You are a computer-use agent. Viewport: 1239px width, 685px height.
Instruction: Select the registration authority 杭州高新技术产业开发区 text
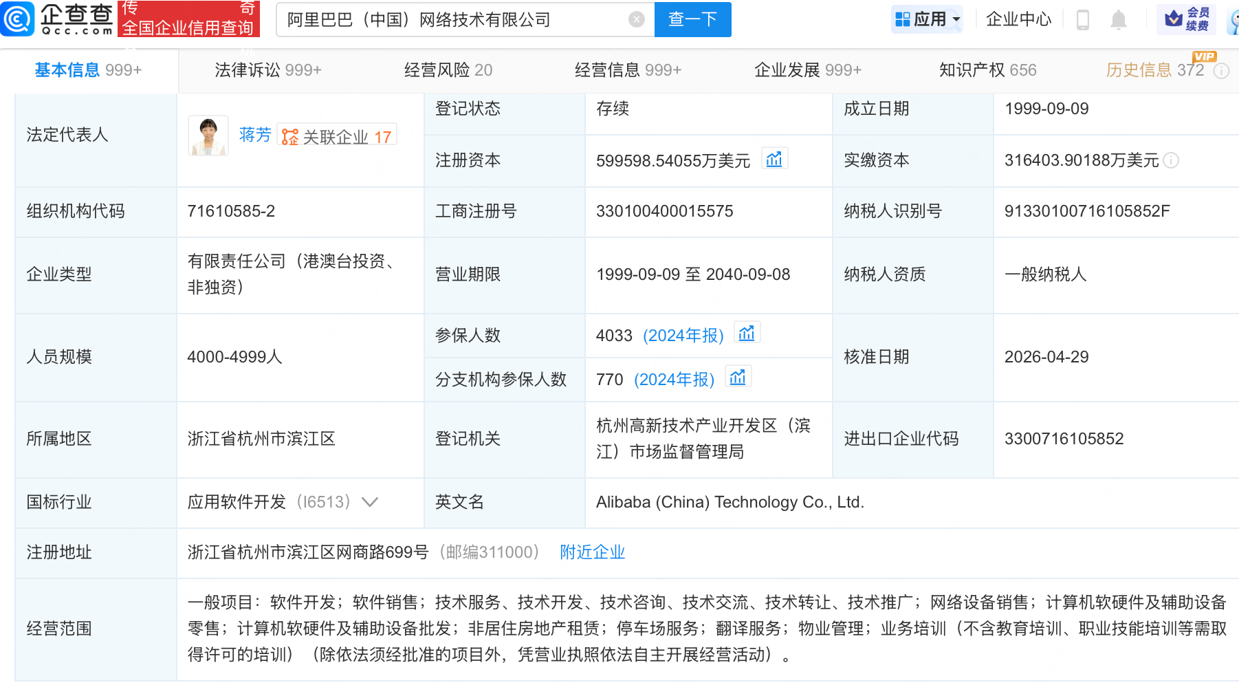(703, 439)
